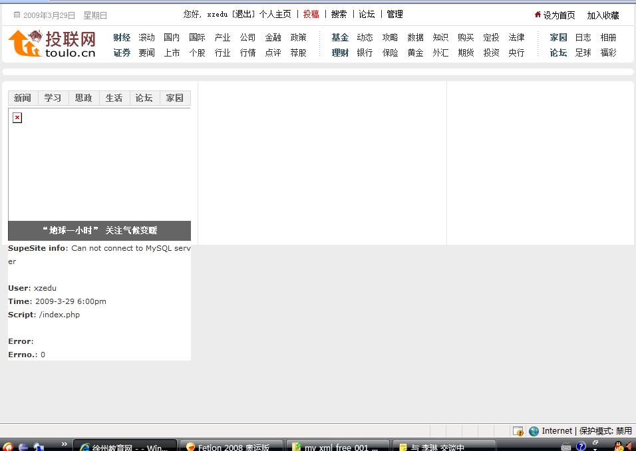
Task: Click the 政策 nav link
Action: pyautogui.click(x=299, y=38)
